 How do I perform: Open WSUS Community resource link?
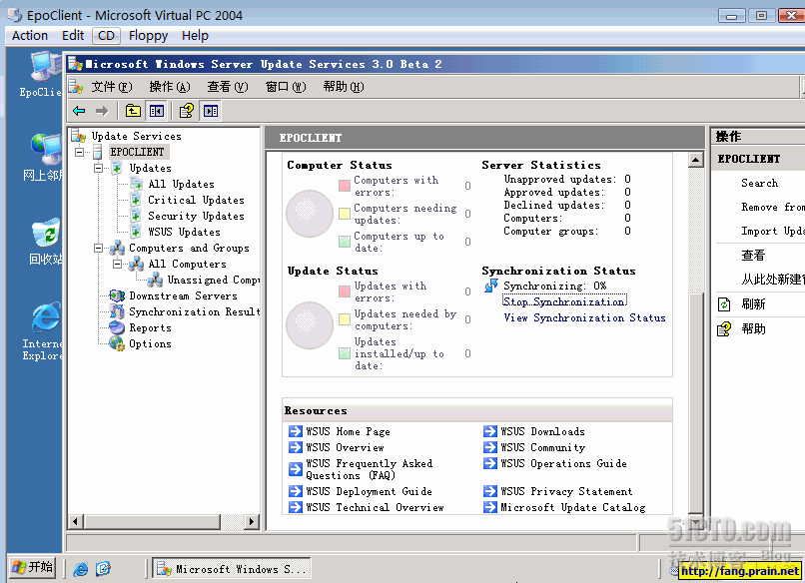542,447
